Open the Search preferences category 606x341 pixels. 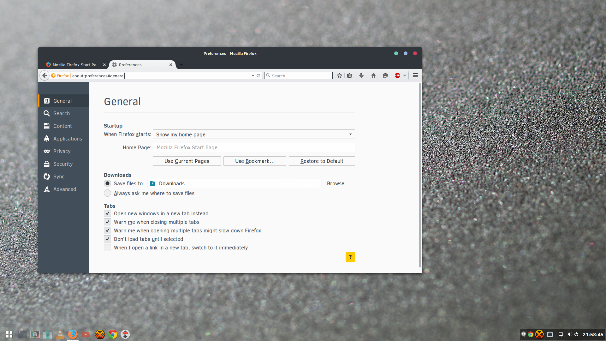point(63,113)
